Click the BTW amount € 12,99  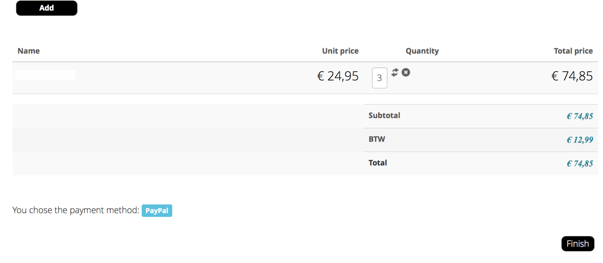[x=579, y=140]
